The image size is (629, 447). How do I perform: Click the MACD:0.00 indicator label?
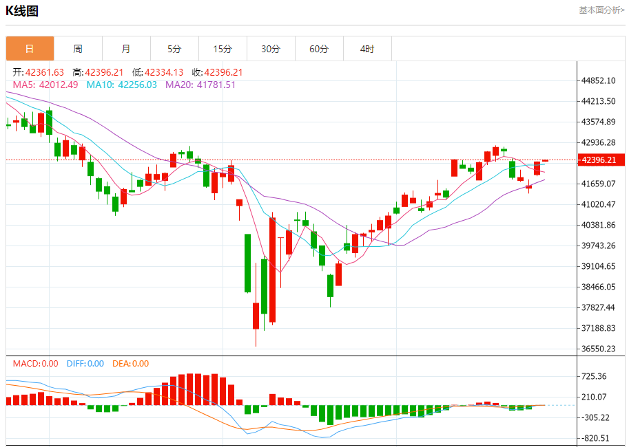[x=35, y=364]
